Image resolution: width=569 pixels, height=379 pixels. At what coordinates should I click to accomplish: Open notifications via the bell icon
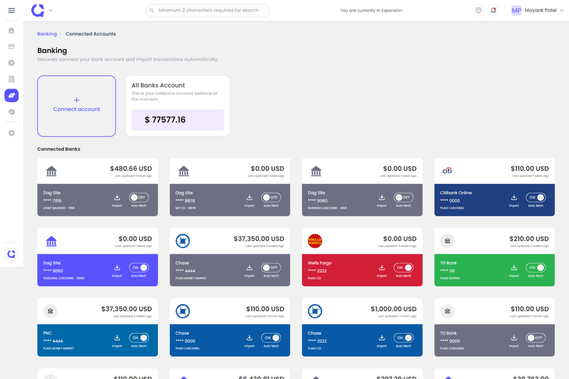click(494, 10)
